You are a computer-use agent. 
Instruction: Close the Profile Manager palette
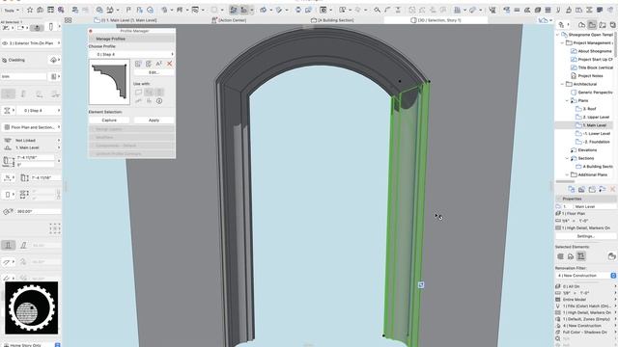coord(91,31)
